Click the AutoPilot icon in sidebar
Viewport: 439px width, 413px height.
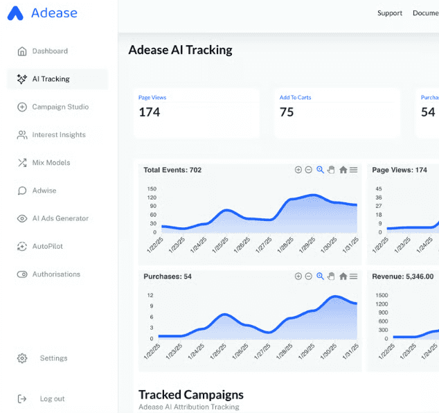point(21,247)
